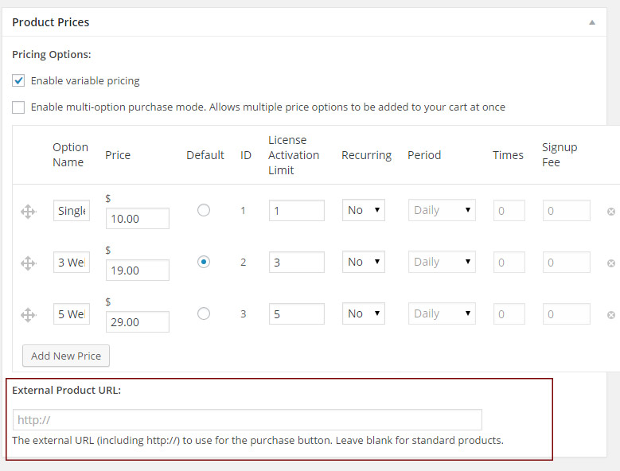Enable multi-option purchase mode checkbox

click(18, 107)
